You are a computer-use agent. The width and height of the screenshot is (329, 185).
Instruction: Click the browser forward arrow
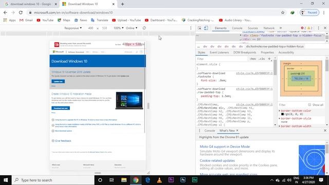13,12
